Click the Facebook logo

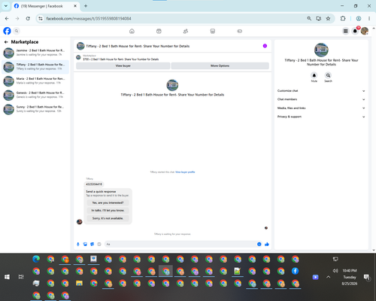[x=7, y=31]
